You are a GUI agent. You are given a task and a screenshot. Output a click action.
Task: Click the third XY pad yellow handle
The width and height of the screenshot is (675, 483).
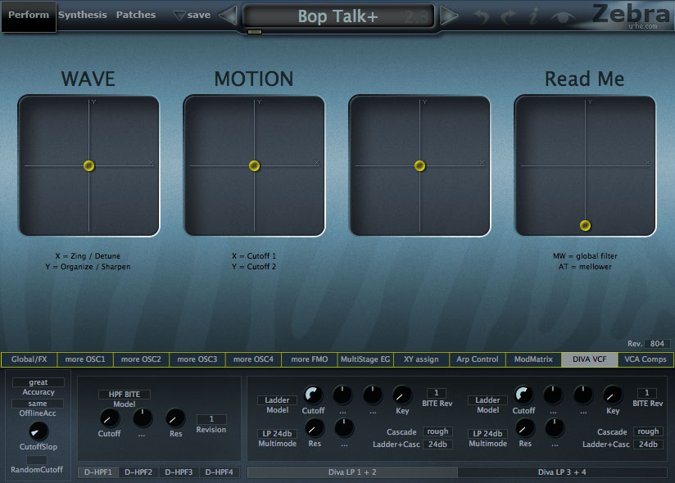point(419,165)
